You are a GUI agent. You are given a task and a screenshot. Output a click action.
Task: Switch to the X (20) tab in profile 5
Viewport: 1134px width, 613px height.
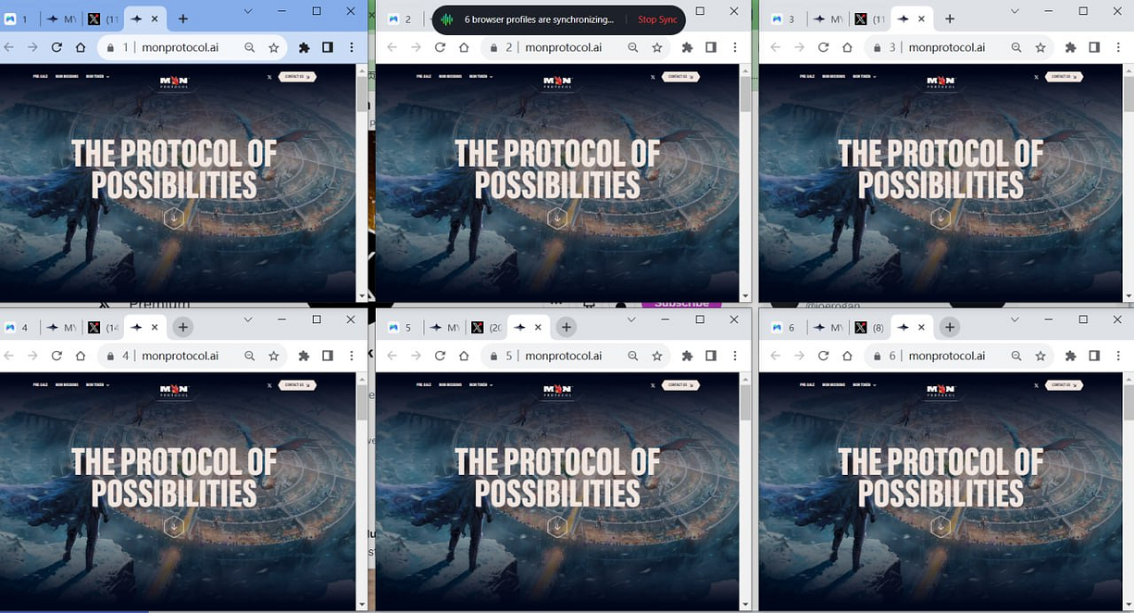[485, 327]
